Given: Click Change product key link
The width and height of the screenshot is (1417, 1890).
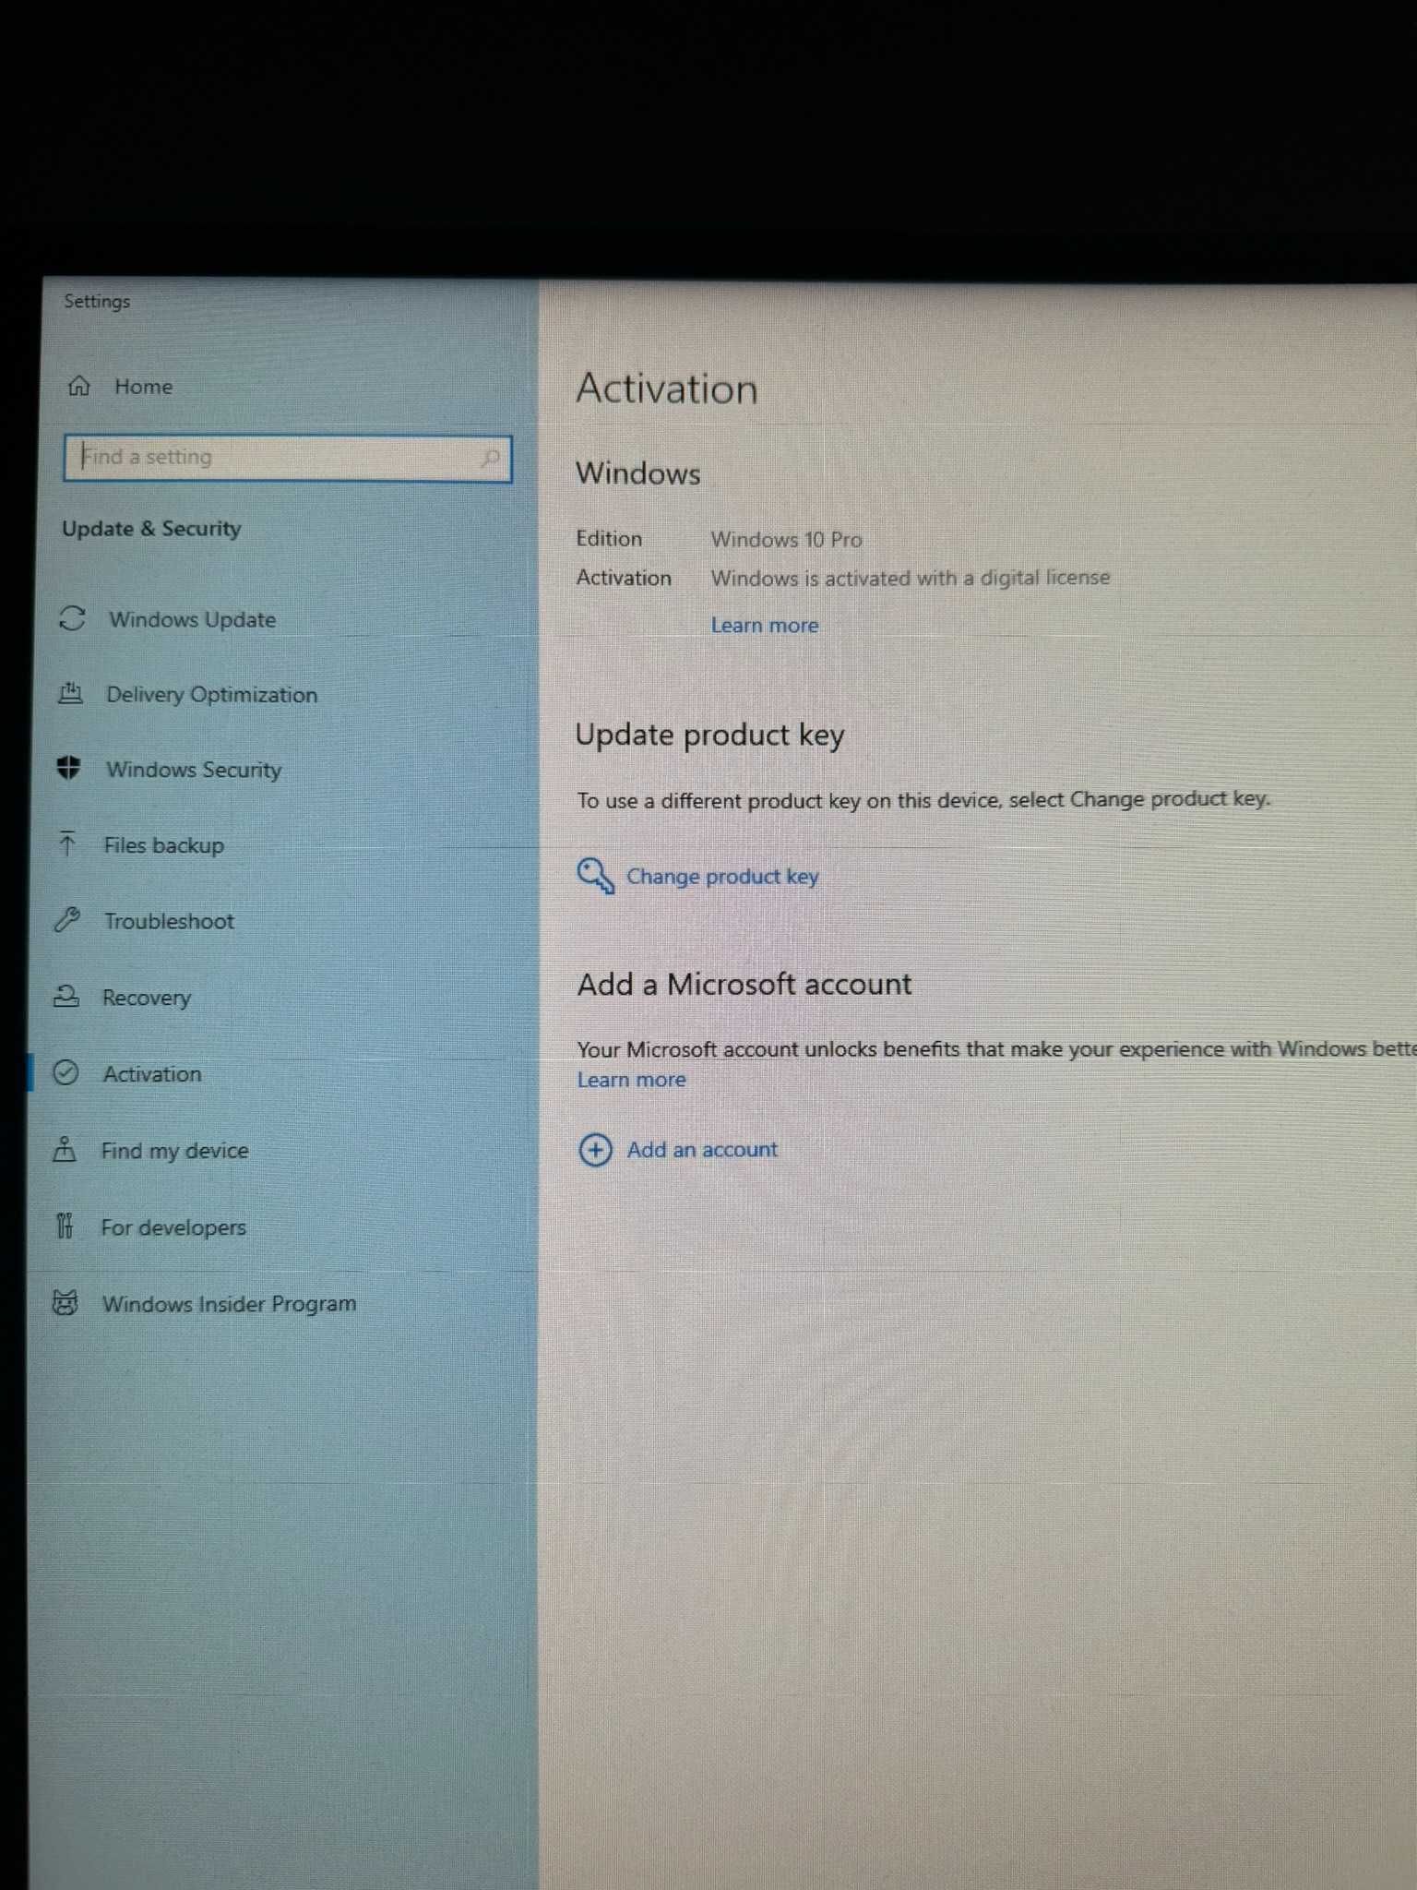Looking at the screenshot, I should click(722, 876).
